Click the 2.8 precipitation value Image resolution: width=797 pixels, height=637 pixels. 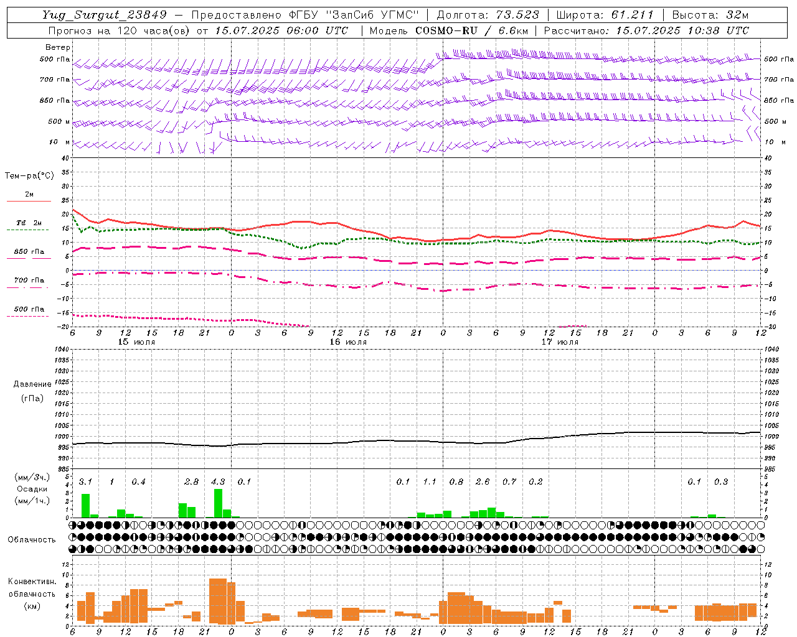[x=191, y=482]
